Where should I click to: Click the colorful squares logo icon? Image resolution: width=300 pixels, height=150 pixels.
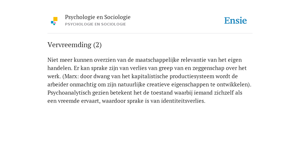(54, 21)
